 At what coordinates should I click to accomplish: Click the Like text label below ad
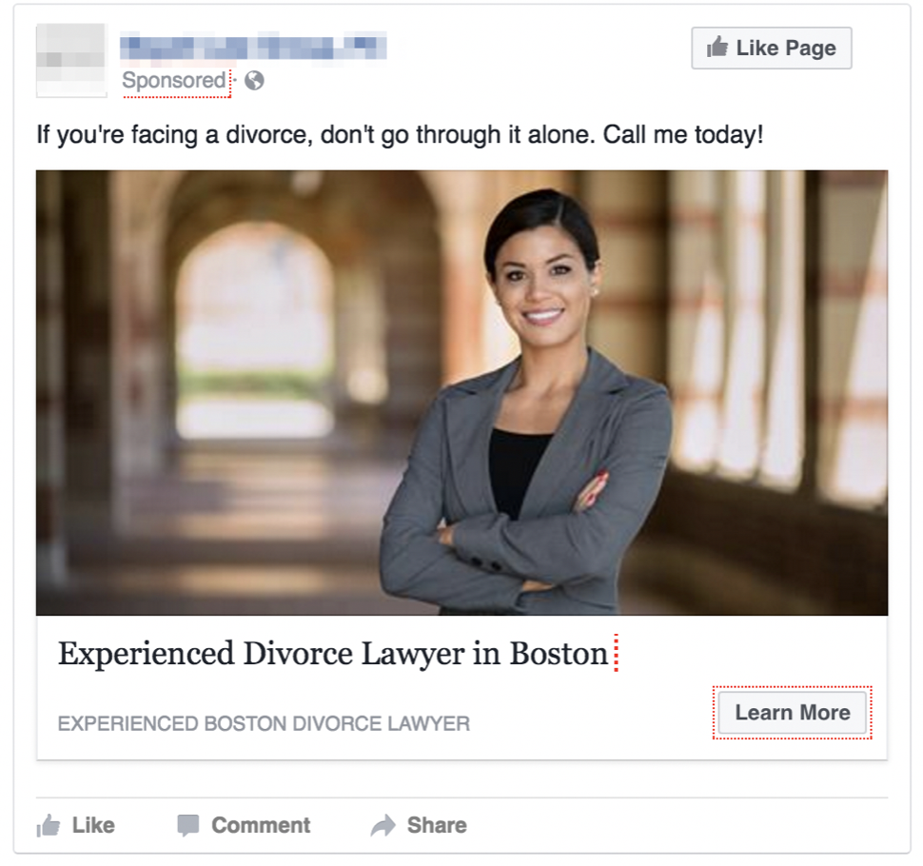[x=93, y=825]
